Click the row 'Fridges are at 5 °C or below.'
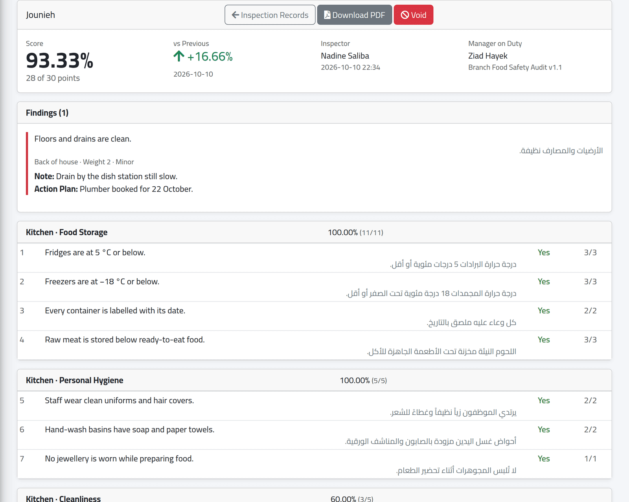 click(314, 258)
